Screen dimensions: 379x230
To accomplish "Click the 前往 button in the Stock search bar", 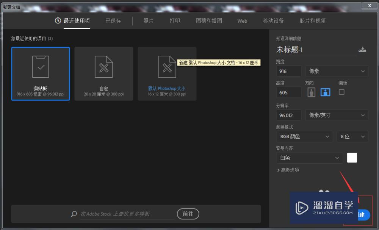I will (x=188, y=214).
